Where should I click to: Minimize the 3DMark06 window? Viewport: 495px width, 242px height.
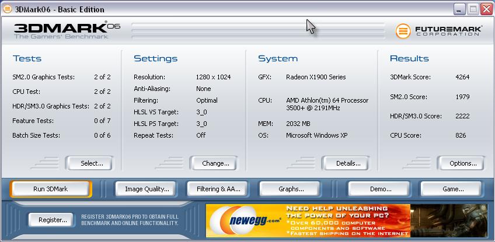coord(459,9)
